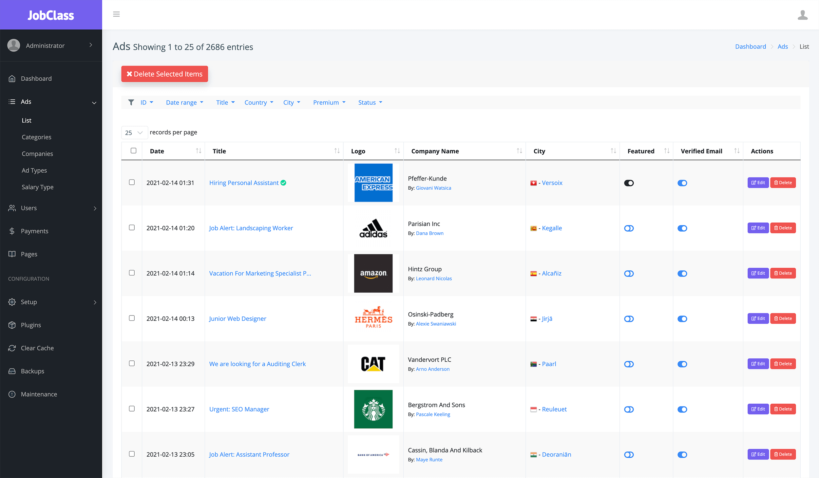Screen dimensions: 819x478
Task: Open the records per page dropdown
Action: point(134,133)
